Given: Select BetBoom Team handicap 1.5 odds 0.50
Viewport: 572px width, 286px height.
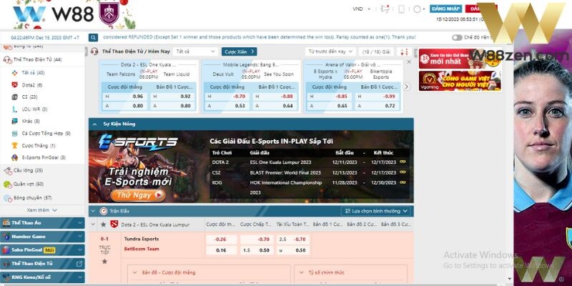Looking at the screenshot, I should point(255,250).
